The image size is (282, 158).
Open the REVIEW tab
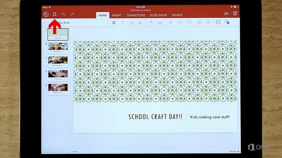(x=177, y=15)
